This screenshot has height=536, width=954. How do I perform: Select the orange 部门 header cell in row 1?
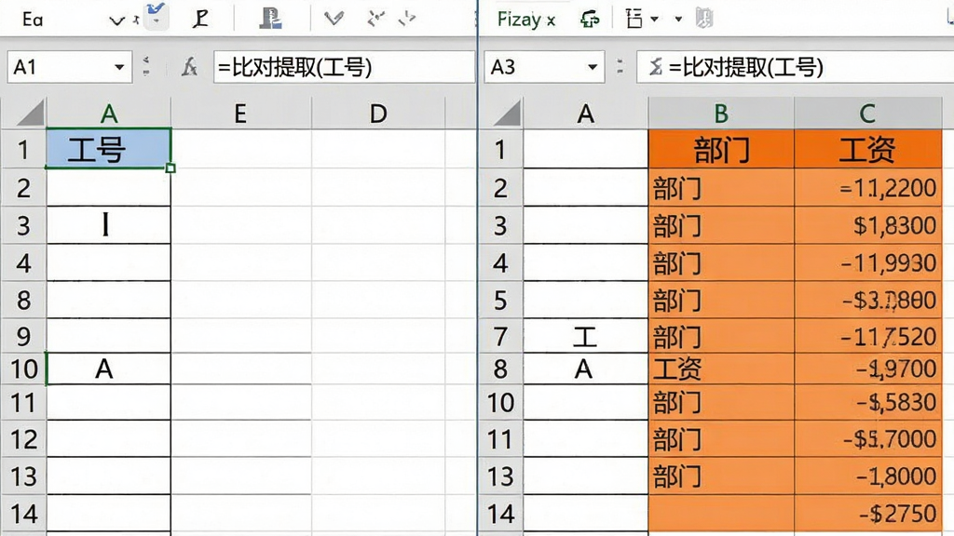(721, 148)
